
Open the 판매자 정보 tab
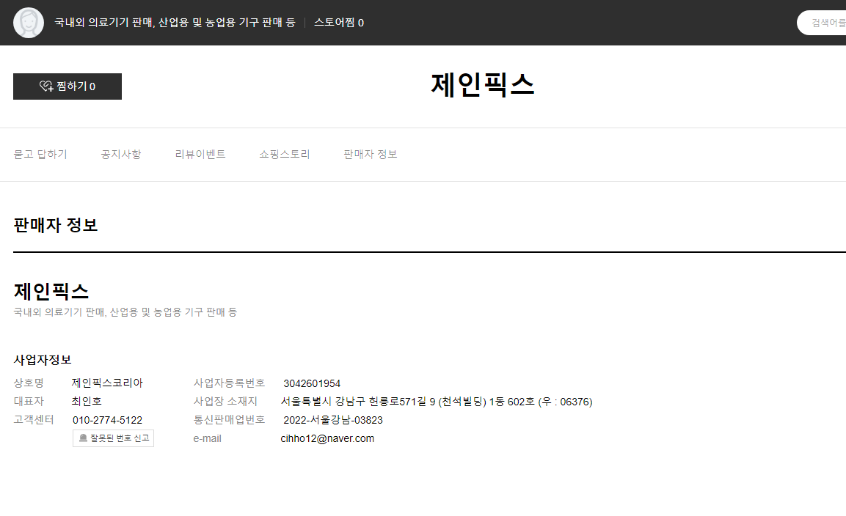371,155
